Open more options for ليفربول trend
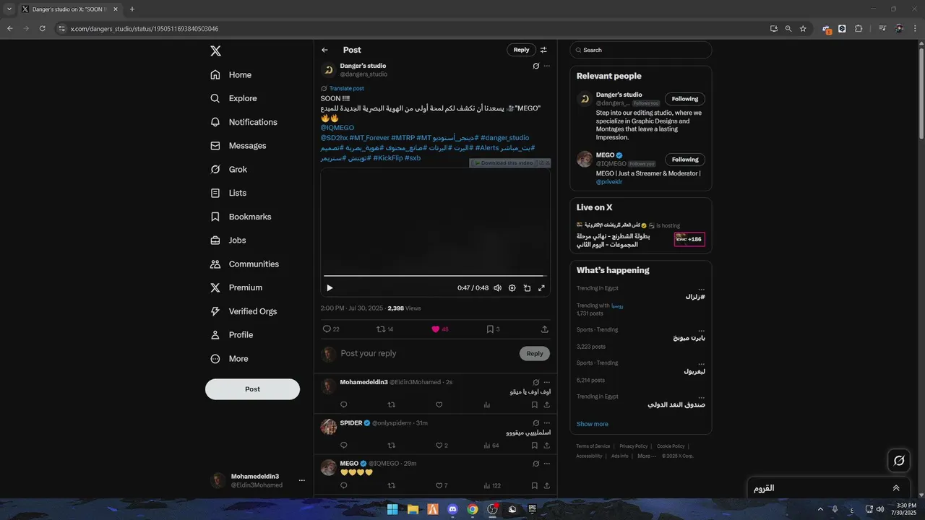 click(x=701, y=363)
